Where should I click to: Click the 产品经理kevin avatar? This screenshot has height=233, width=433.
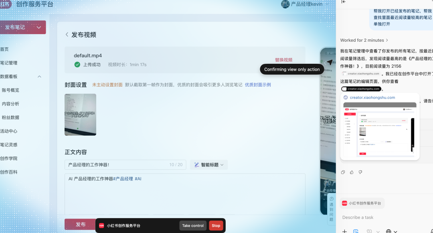tap(285, 4)
